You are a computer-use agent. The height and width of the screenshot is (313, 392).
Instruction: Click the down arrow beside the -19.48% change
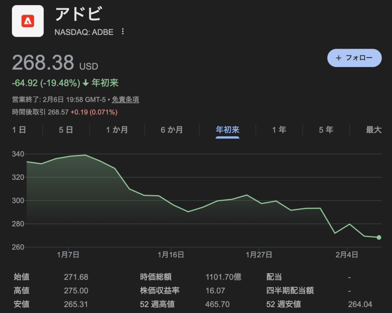(x=86, y=83)
